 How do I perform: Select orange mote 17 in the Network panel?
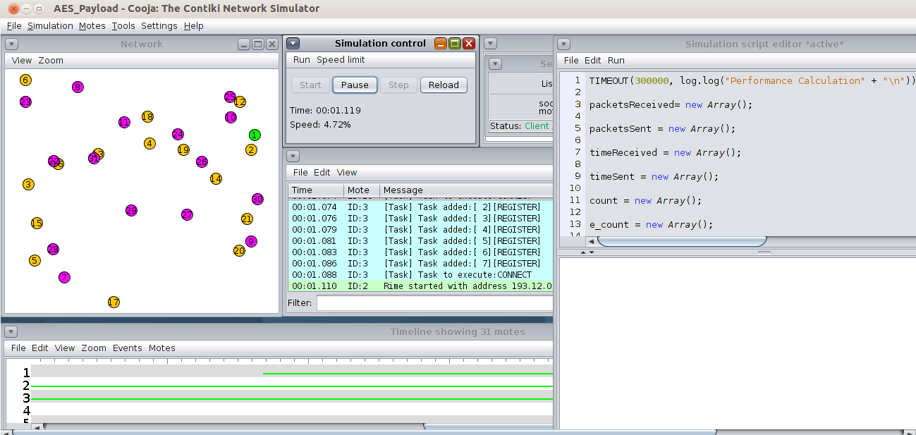point(114,302)
